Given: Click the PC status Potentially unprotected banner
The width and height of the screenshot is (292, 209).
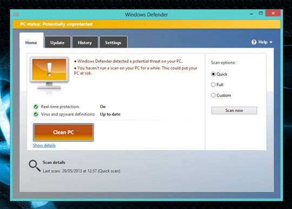Looking at the screenshot, I should tap(147, 24).
